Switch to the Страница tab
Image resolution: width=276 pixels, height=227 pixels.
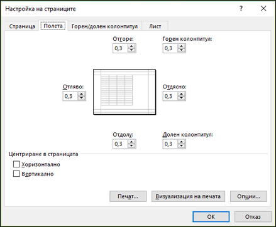coord(22,26)
